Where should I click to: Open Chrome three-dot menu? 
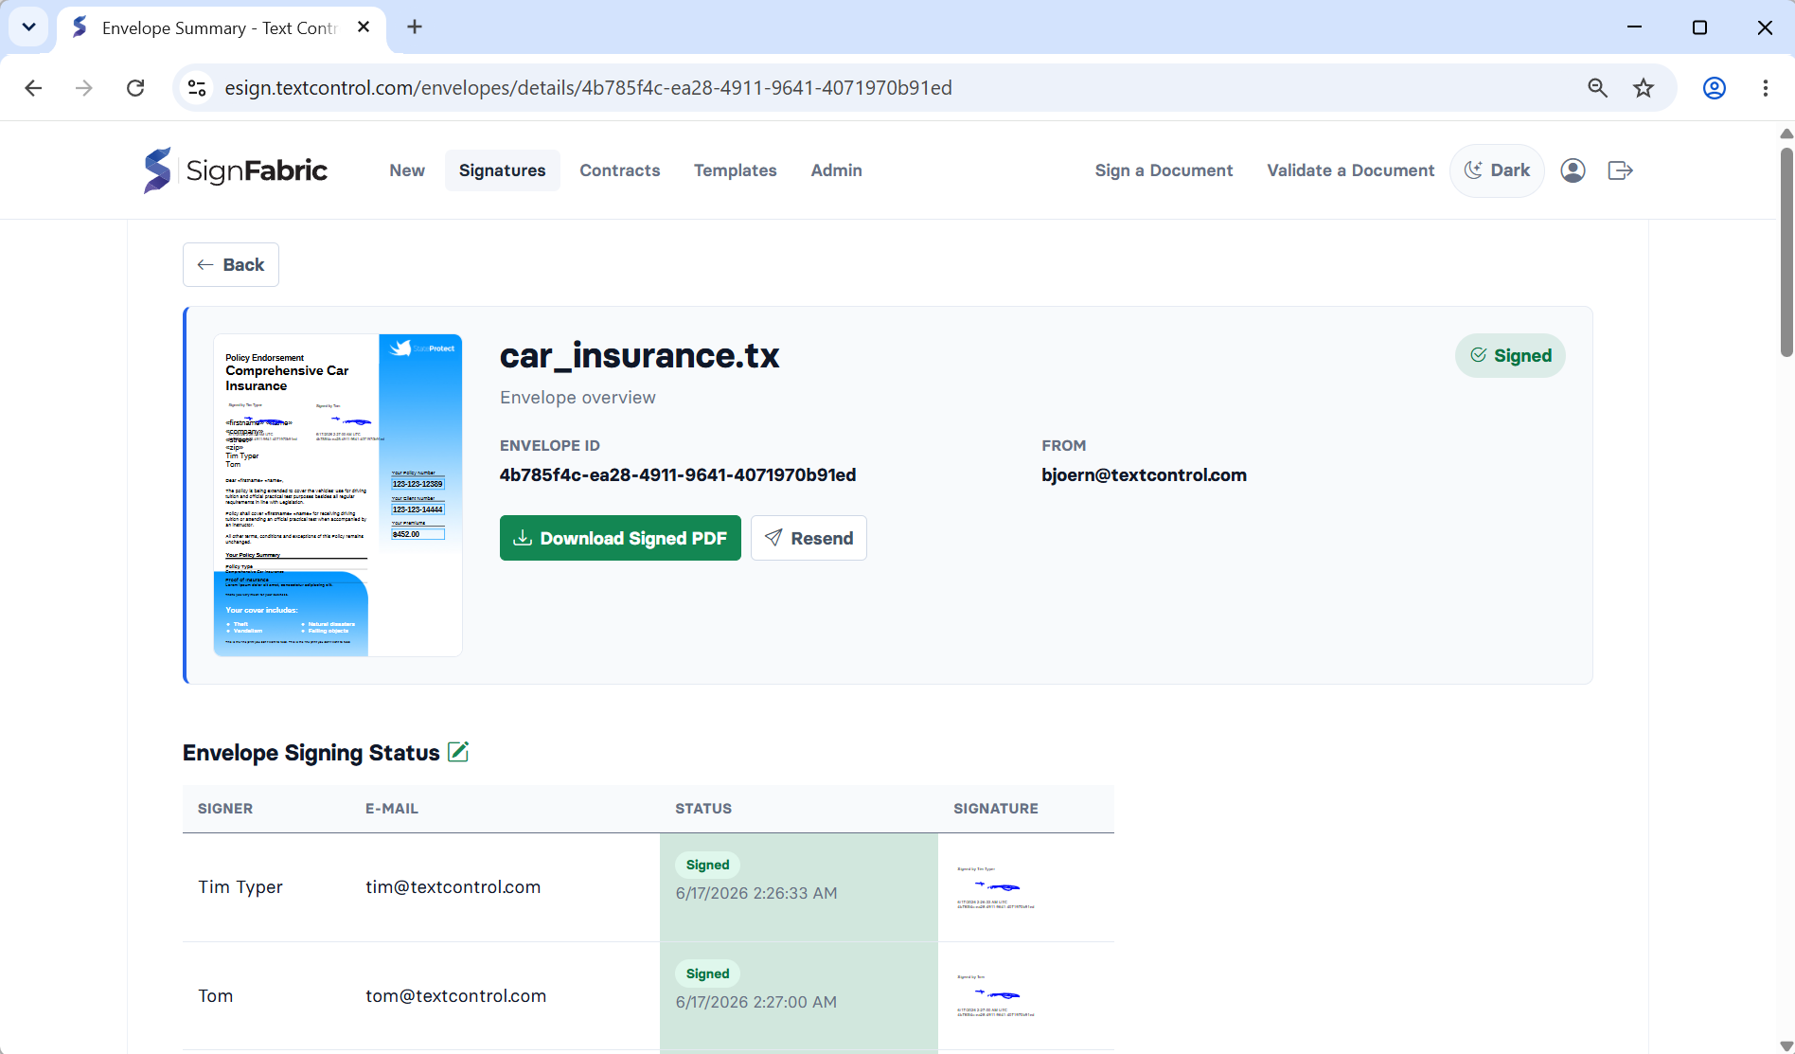1766,88
